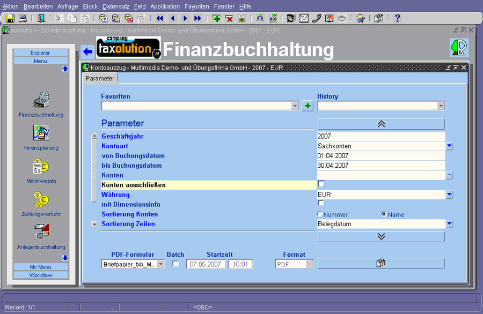This screenshot has width=483, height=314.
Task: Click the Print icon in toolbar
Action: tap(23, 18)
